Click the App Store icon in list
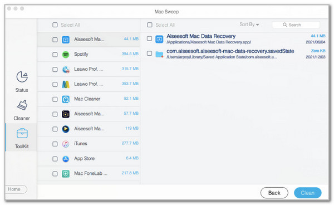This screenshot has height=205, width=334. (66, 159)
